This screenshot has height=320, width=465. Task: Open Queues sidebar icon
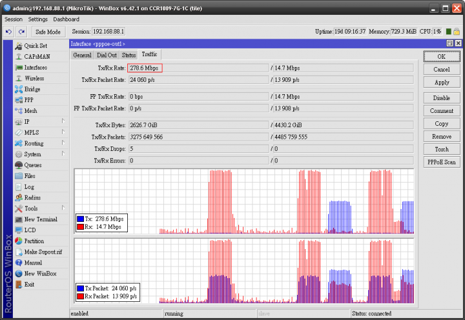19,165
